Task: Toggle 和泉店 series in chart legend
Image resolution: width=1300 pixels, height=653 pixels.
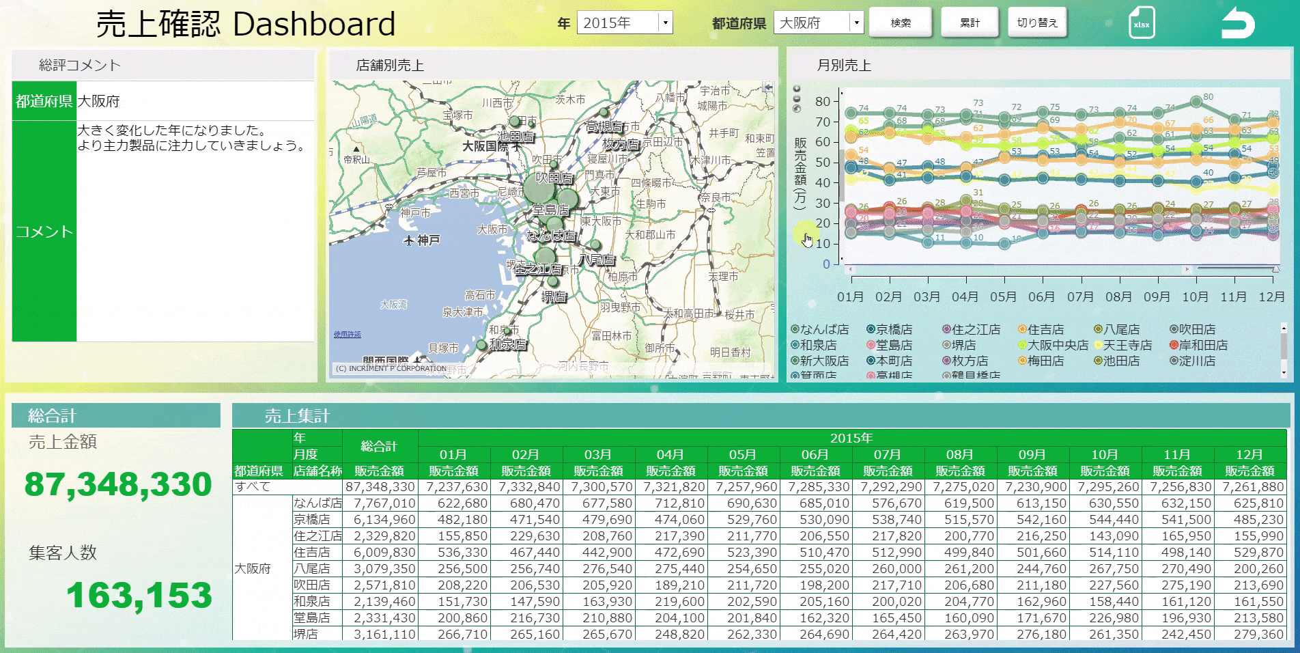Action: tap(813, 345)
